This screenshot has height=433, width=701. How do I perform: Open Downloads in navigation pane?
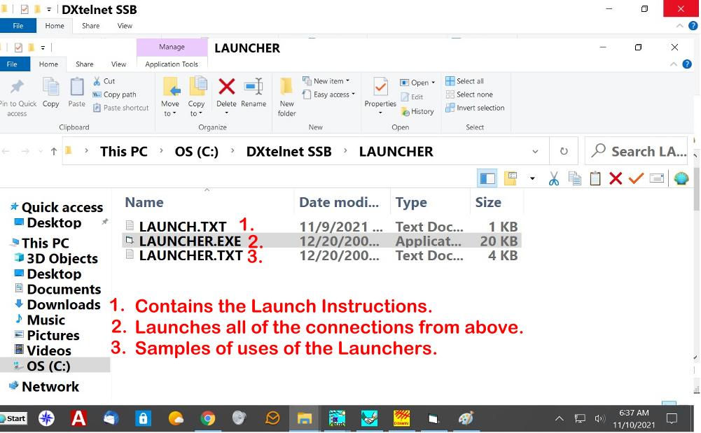pos(64,304)
